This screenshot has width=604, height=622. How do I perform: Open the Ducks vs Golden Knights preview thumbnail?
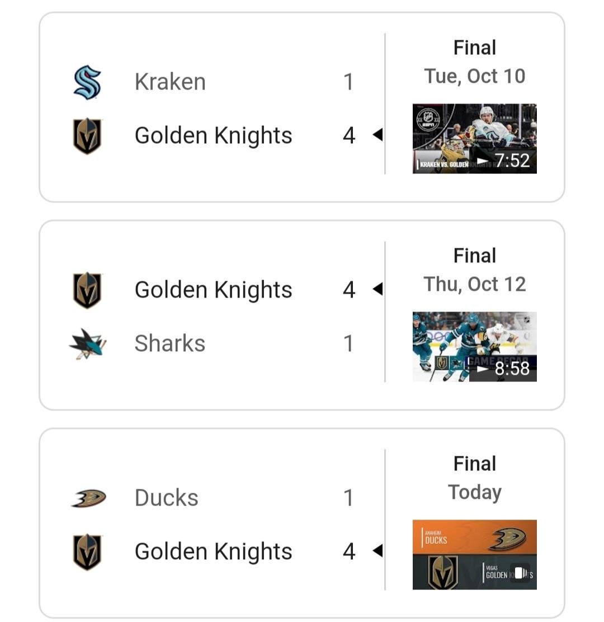474,555
